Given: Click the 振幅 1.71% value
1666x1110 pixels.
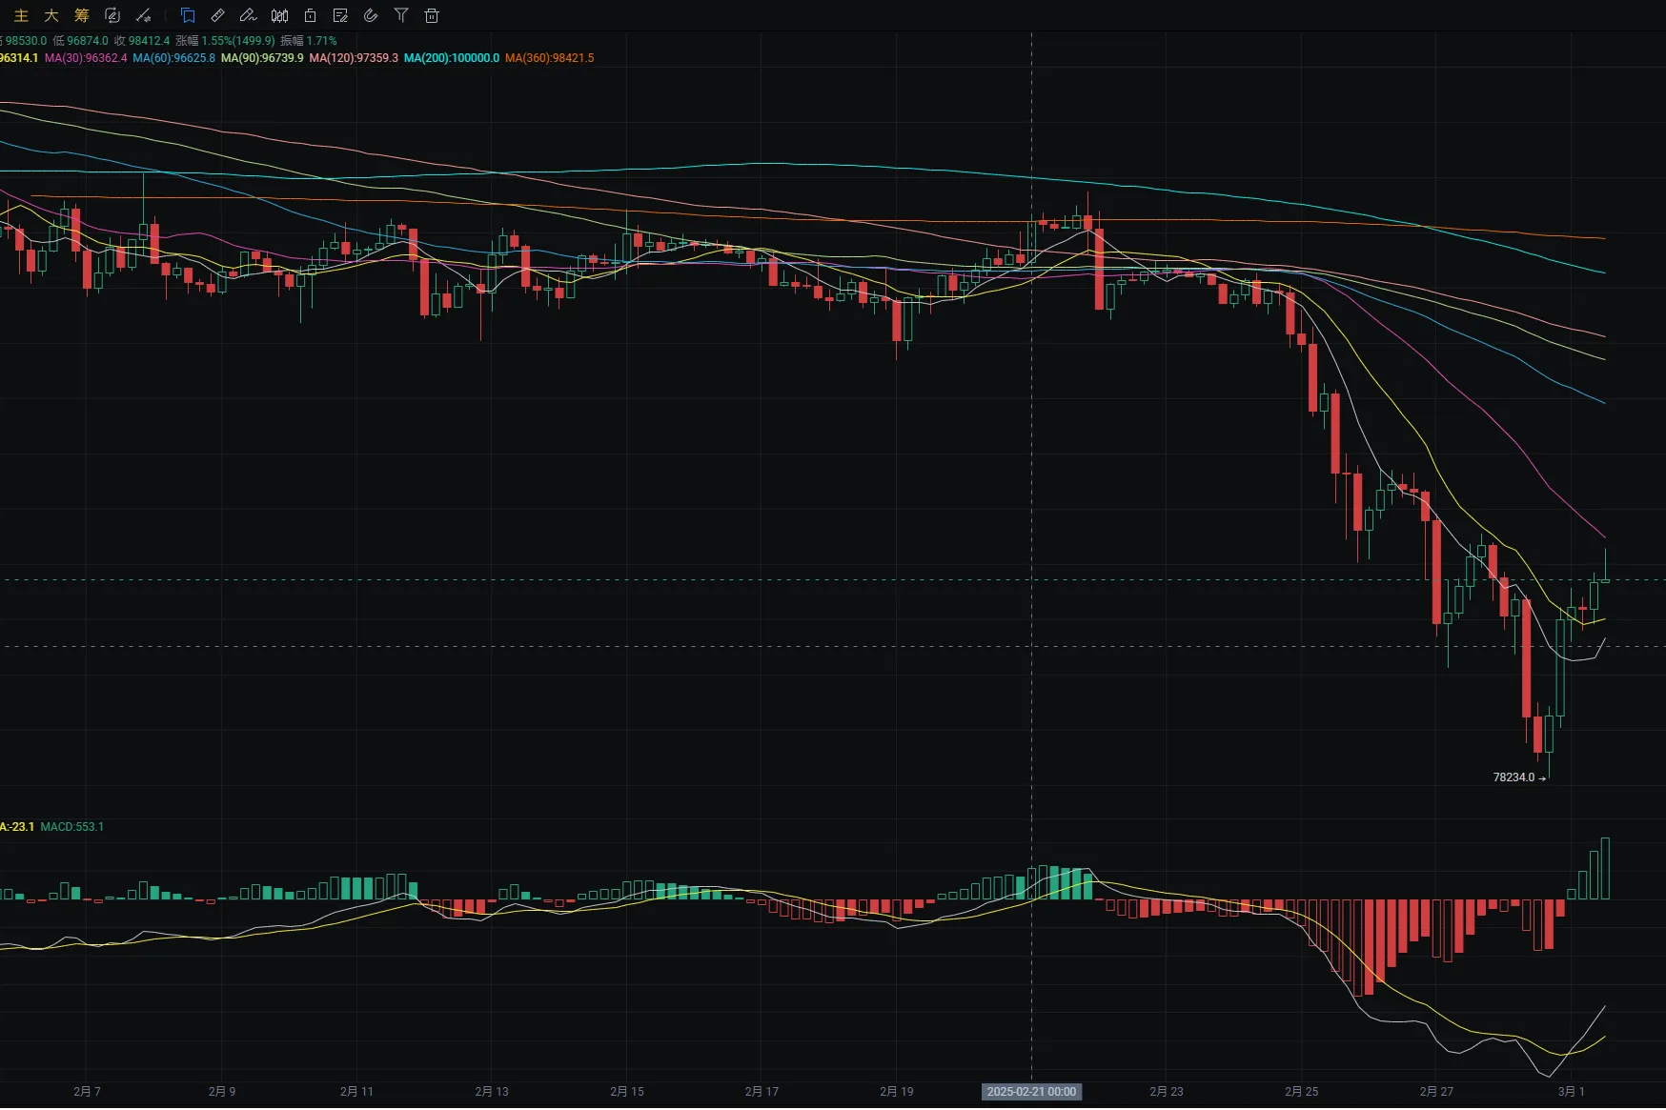Looking at the screenshot, I should pos(309,41).
